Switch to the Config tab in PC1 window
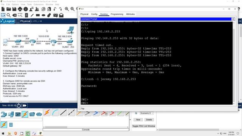The height and width of the screenshot is (136, 242). point(94,14)
